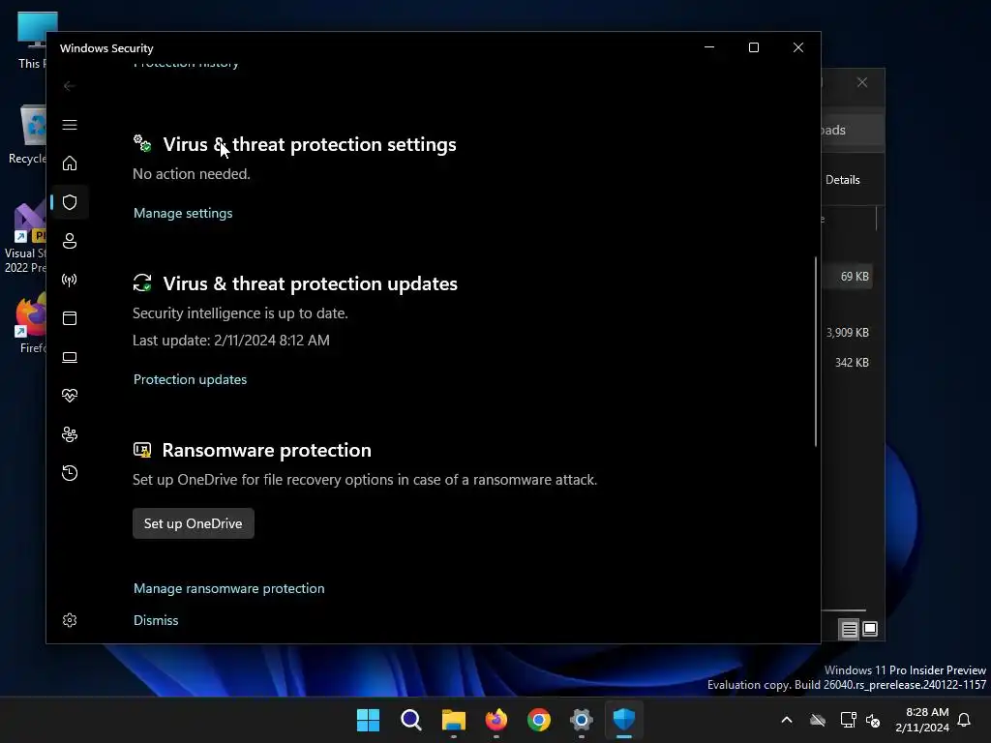Open taskbar Search

pyautogui.click(x=410, y=720)
